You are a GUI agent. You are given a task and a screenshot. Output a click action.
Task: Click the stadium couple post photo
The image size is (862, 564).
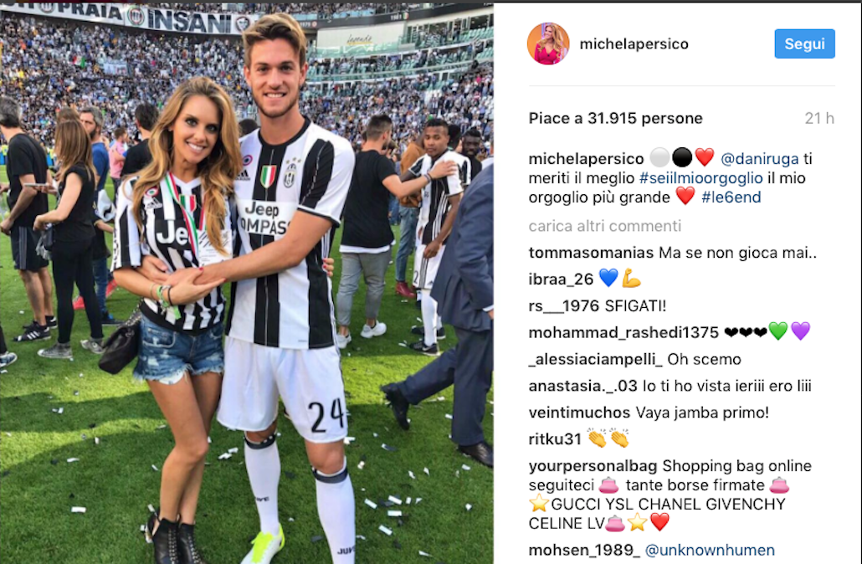247,283
